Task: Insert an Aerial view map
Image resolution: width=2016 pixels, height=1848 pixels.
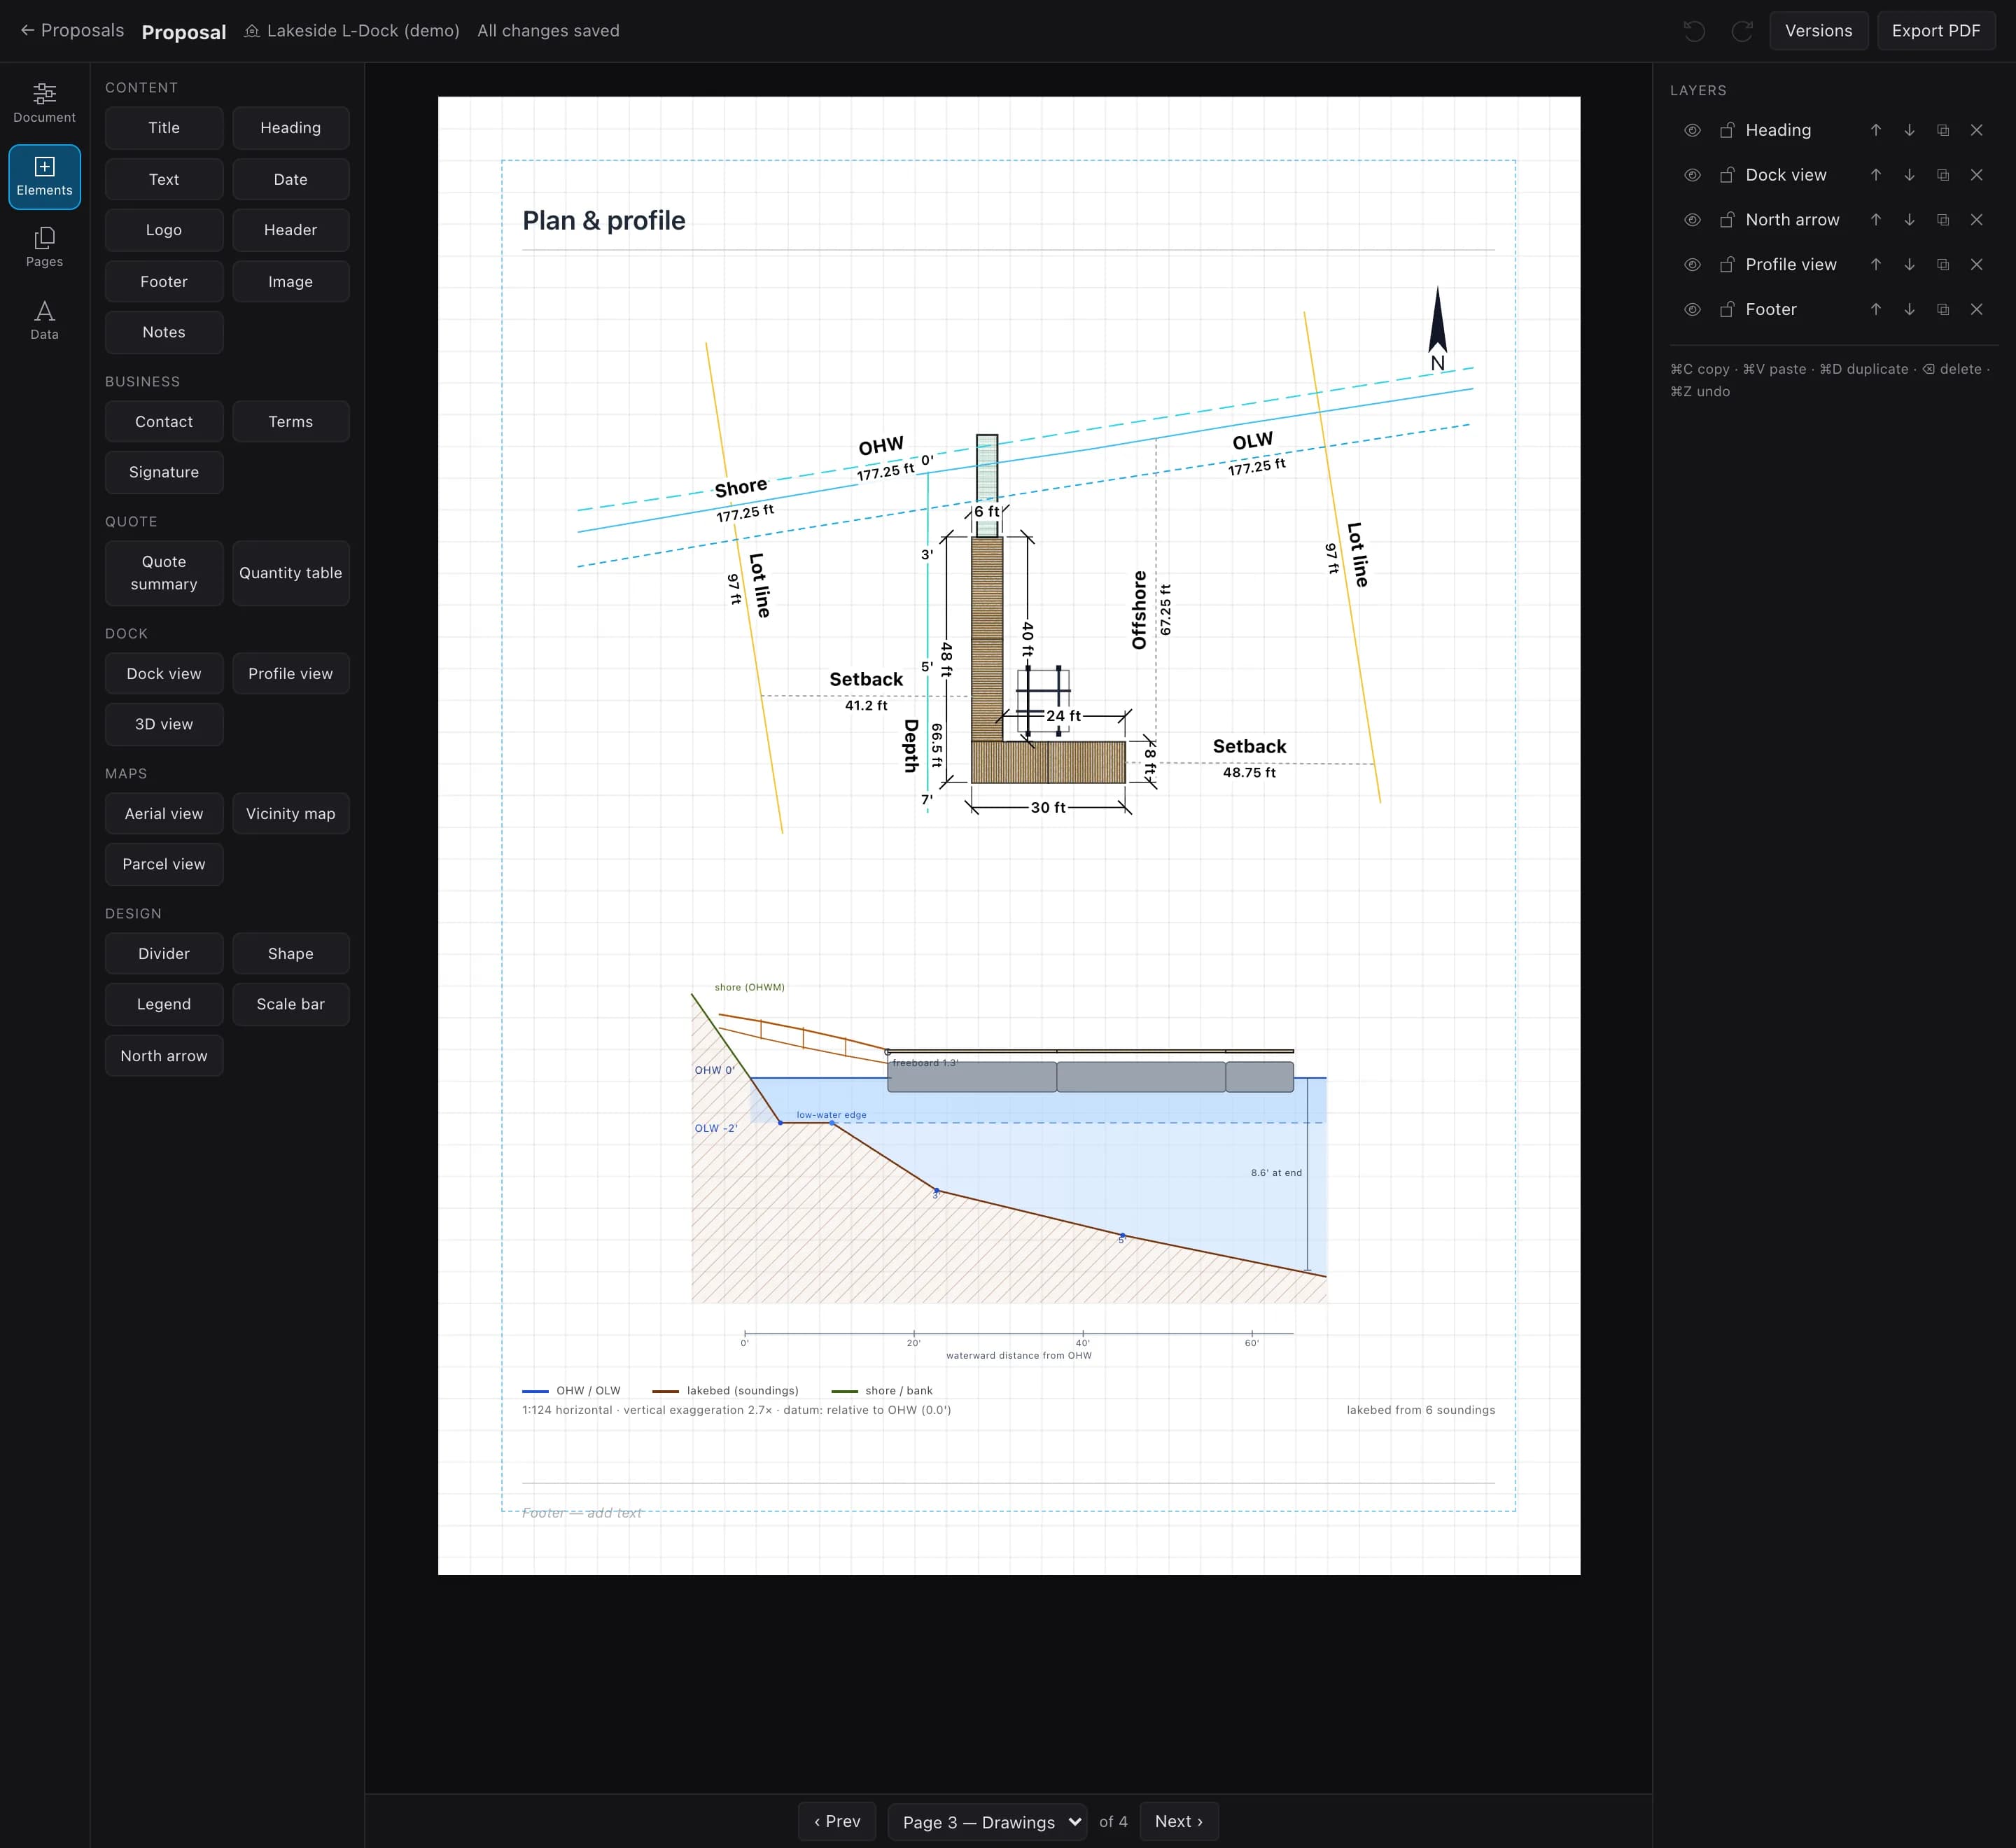Action: 164,814
